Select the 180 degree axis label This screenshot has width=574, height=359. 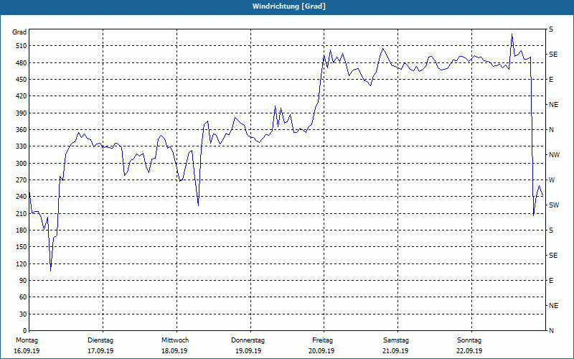point(21,230)
